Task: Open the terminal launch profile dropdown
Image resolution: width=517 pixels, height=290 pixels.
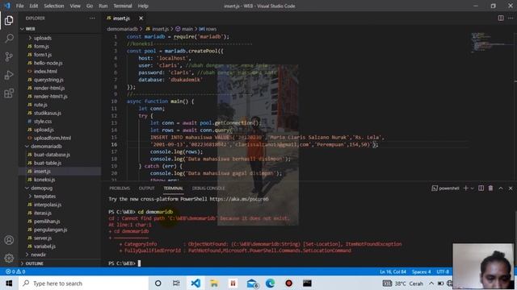Action: pos(472,188)
